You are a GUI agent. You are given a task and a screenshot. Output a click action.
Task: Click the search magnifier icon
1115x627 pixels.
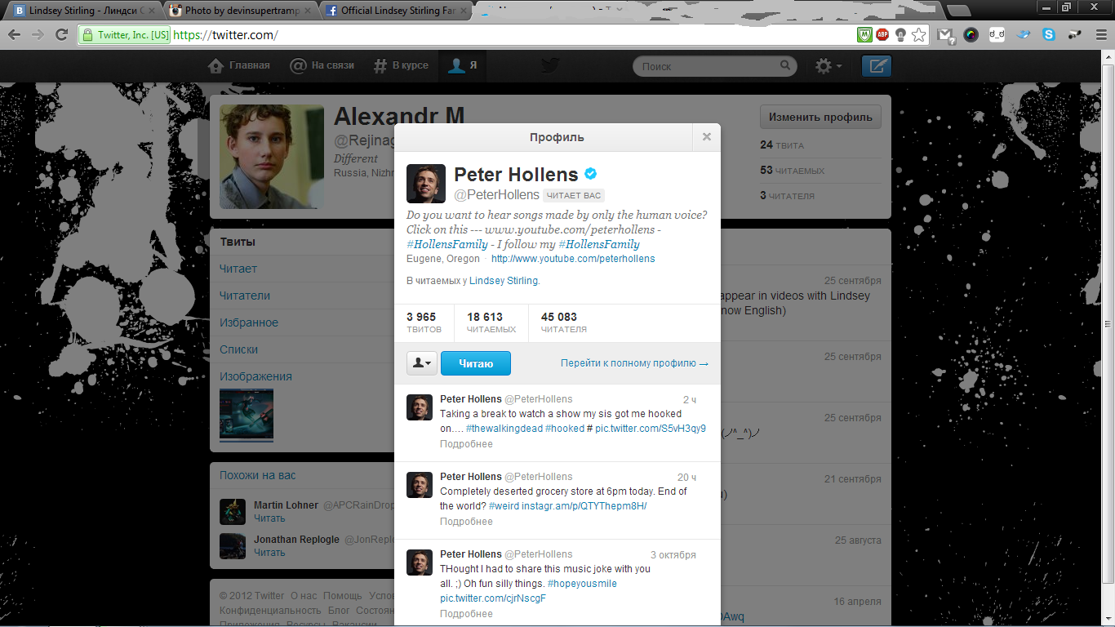(x=785, y=66)
